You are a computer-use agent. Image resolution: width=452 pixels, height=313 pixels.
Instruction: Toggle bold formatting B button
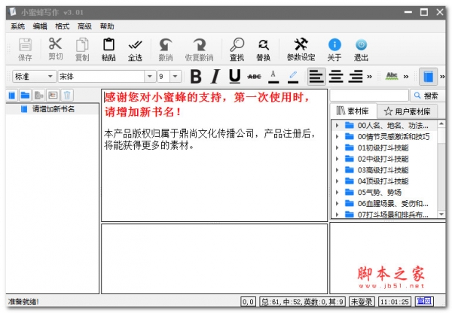pyautogui.click(x=196, y=76)
